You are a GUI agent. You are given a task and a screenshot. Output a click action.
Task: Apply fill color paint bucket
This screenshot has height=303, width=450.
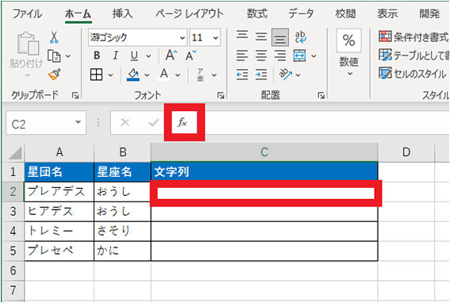[x=133, y=75]
